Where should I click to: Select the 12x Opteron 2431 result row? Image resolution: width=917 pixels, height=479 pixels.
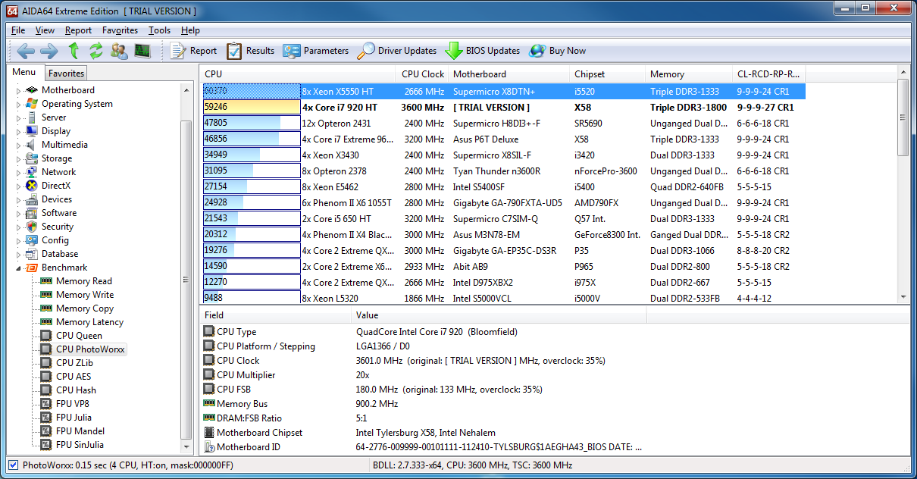pyautogui.click(x=504, y=123)
